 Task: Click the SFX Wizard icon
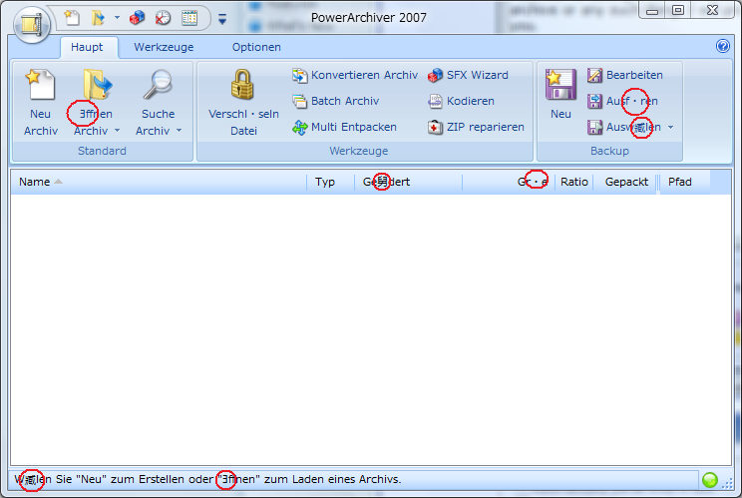[435, 75]
